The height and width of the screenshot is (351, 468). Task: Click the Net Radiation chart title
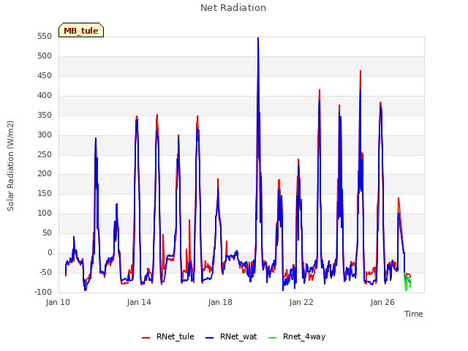coord(233,8)
